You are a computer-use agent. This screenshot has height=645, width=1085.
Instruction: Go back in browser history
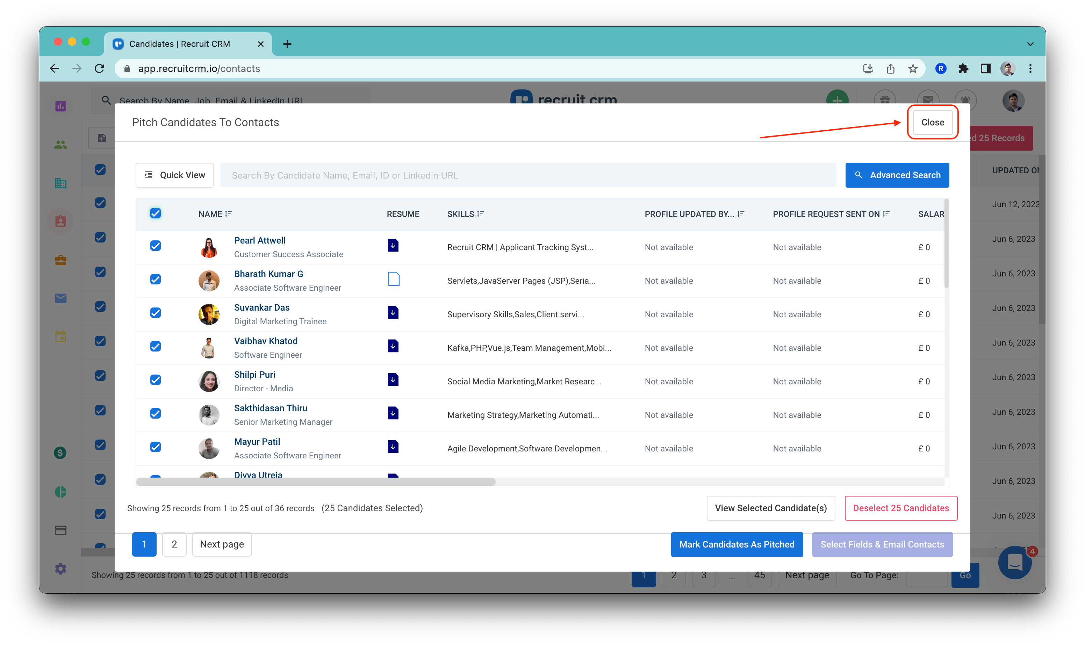tap(55, 69)
